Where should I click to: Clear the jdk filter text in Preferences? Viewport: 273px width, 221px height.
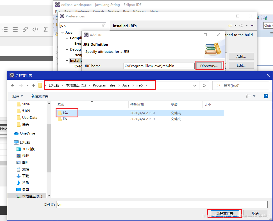(103, 26)
